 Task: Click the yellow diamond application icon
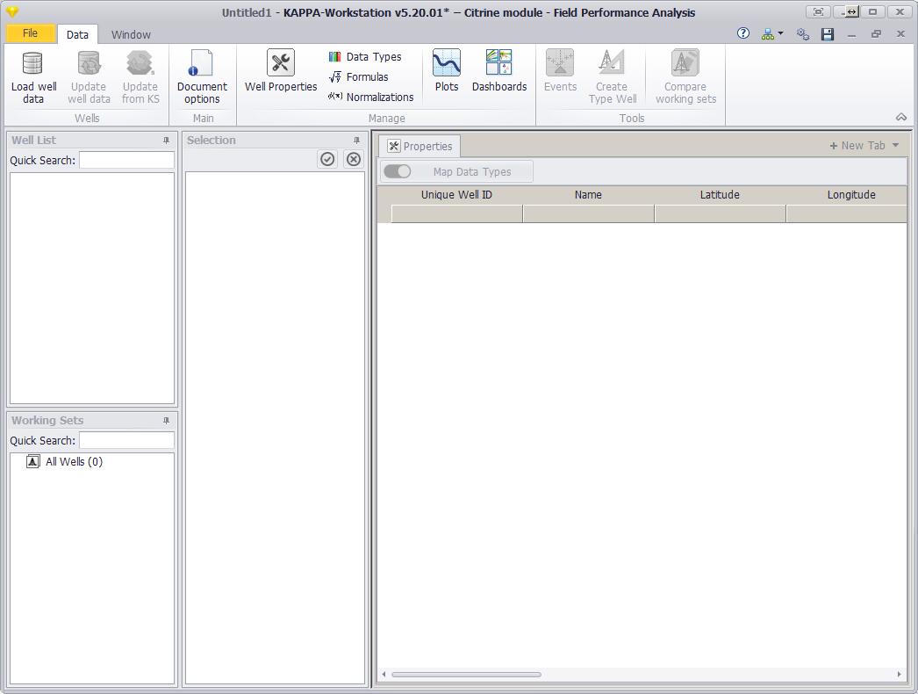coord(12,11)
